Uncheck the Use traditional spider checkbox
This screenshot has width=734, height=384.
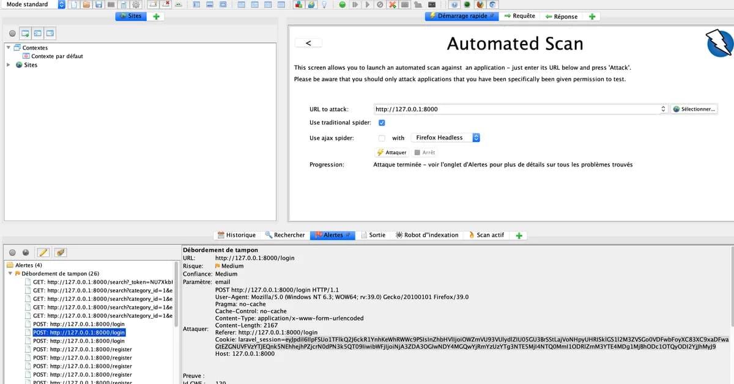382,122
